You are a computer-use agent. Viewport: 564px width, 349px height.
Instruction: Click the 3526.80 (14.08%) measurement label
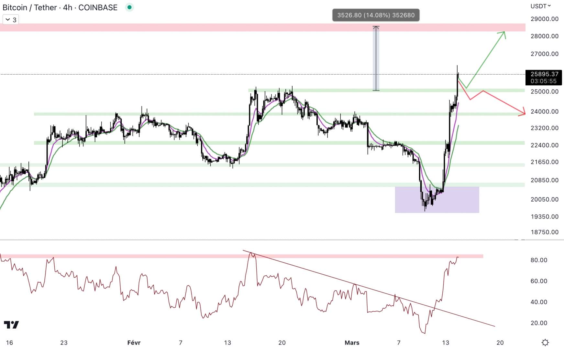[376, 15]
